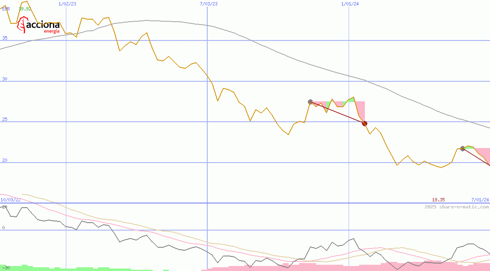Select the 1/01/24 date label
490x271 pixels.
350,4
